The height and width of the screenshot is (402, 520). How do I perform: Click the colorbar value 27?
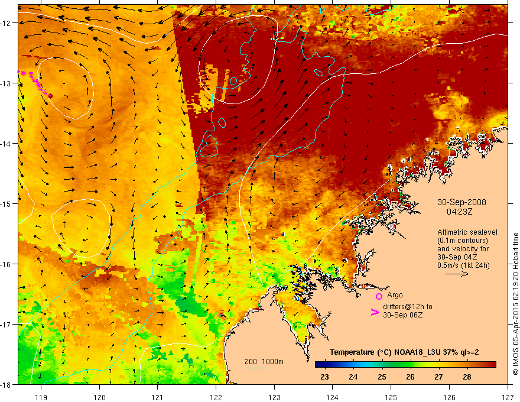coord(438,377)
